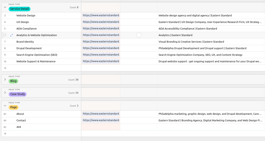The width and height of the screenshot is (265, 141).
Task: Select 'Analytics | Eastern Standard' title cell
Action: [211, 35]
